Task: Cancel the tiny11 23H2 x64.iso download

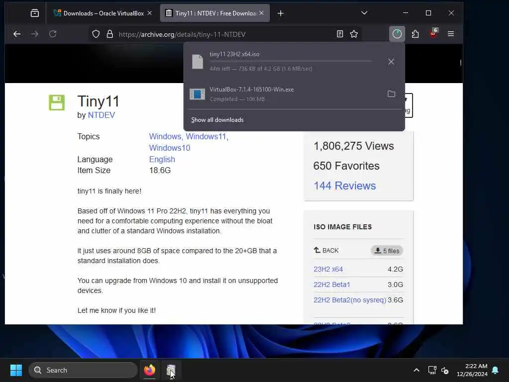Action: pos(391,62)
